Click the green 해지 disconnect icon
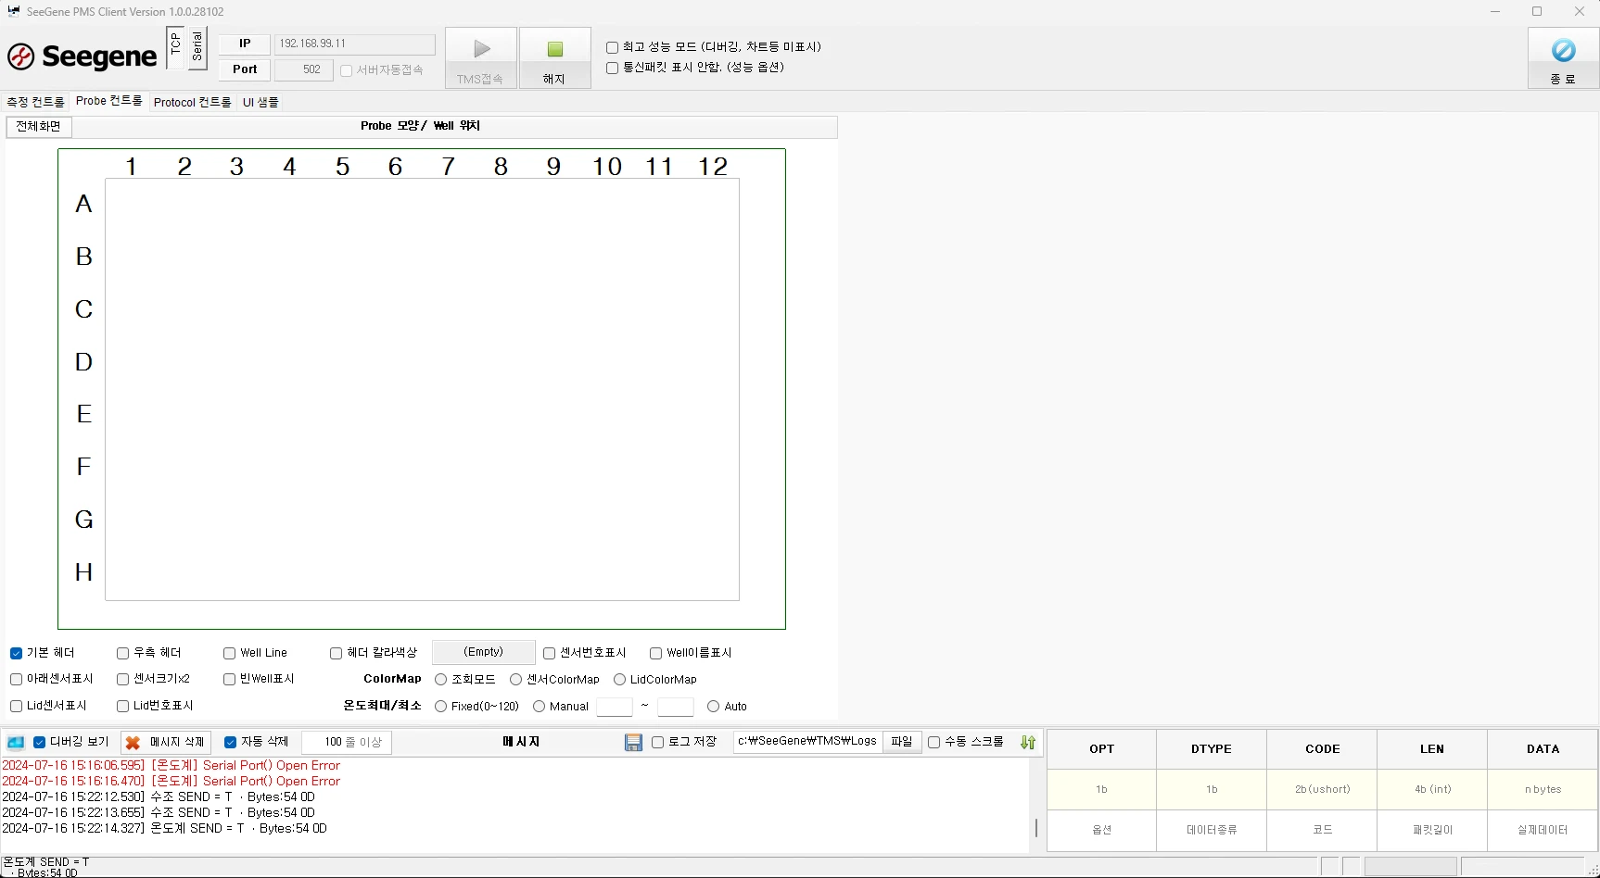The height and width of the screenshot is (878, 1600). click(555, 49)
